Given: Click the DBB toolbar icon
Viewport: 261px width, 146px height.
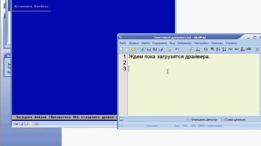Looking at the screenshot, I should point(249,49).
